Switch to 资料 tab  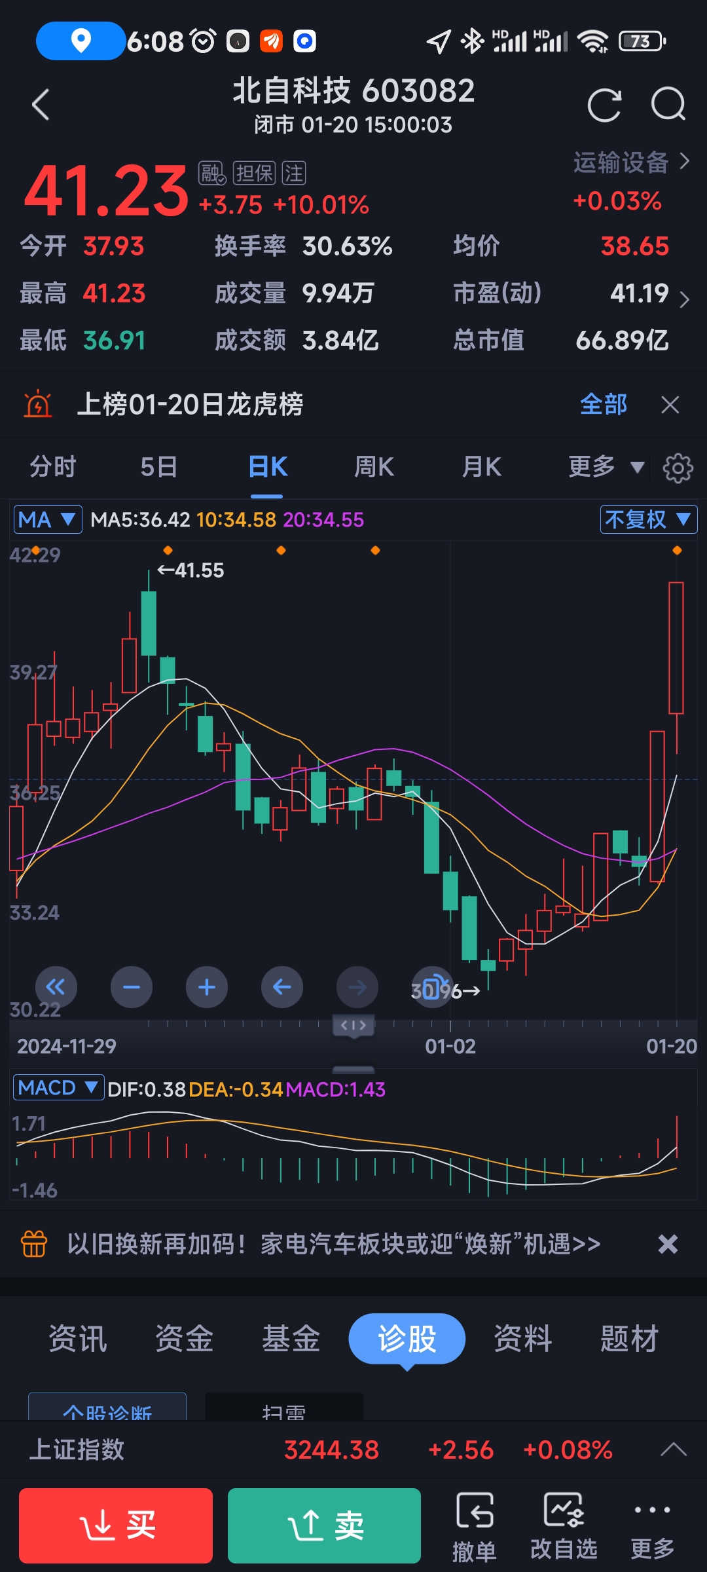[x=523, y=1338]
